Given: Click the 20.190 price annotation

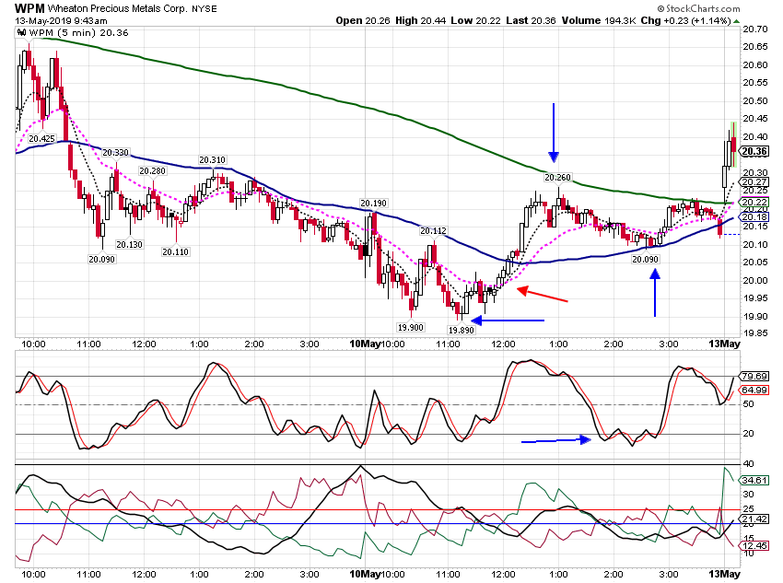Looking at the screenshot, I should click(x=373, y=204).
